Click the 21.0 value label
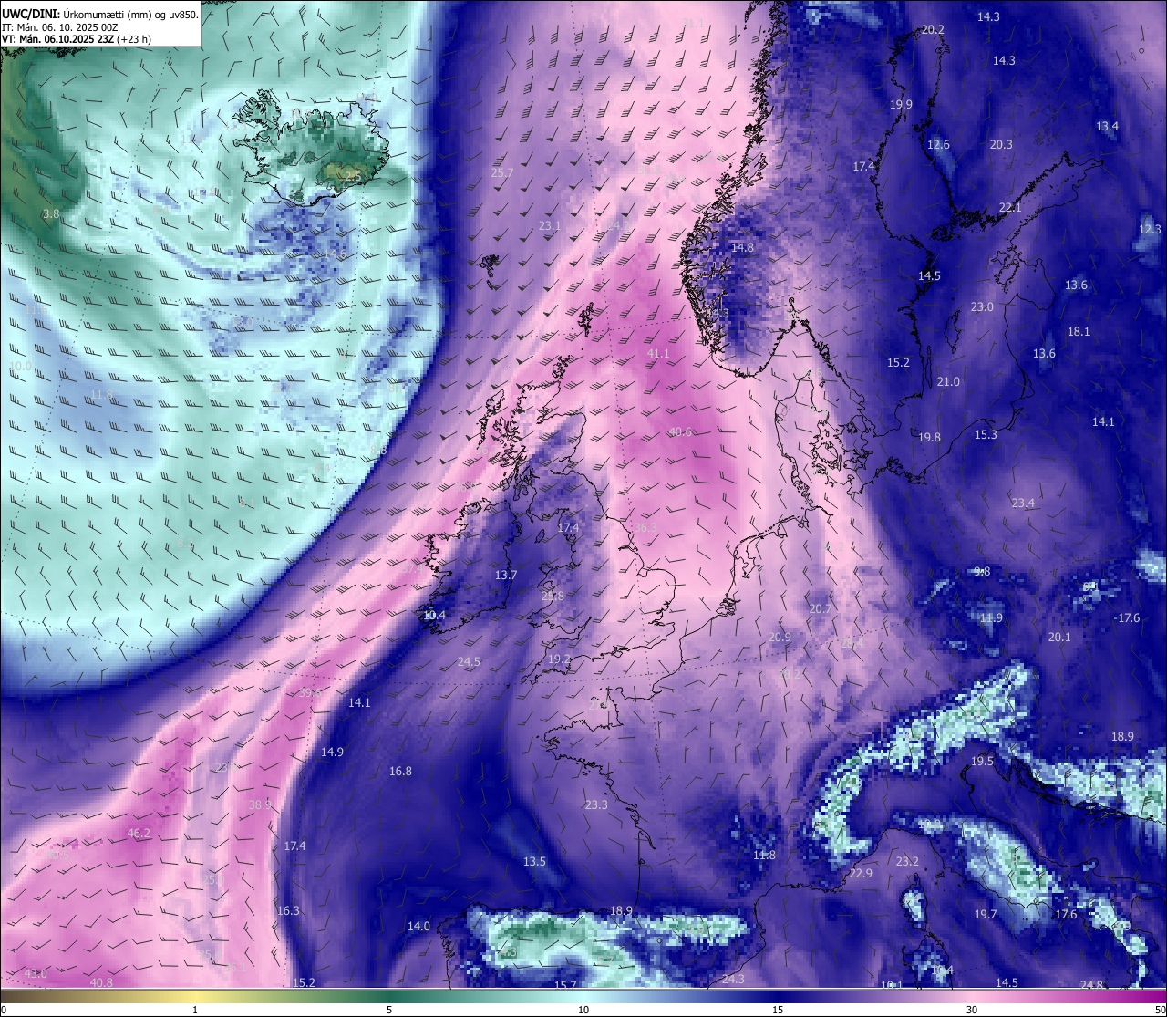The height and width of the screenshot is (1017, 1167). [948, 381]
